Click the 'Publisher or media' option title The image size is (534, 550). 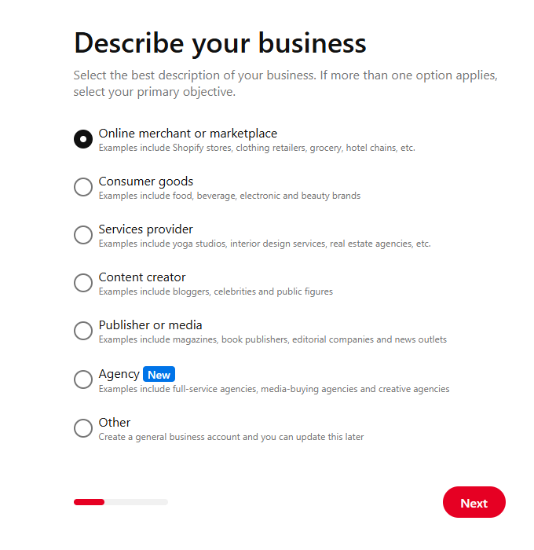pyautogui.click(x=151, y=325)
